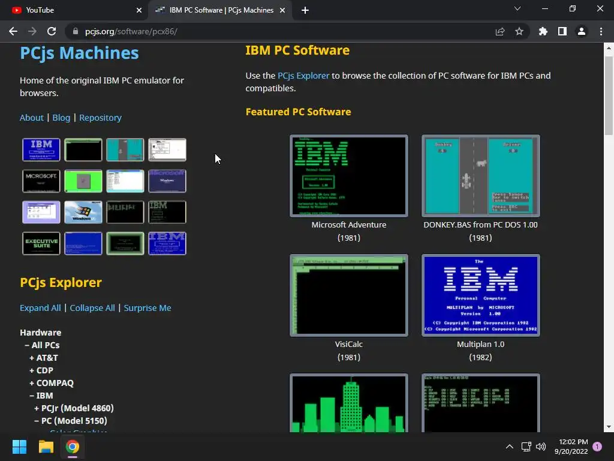Open Chrome profile avatar

tap(582, 31)
